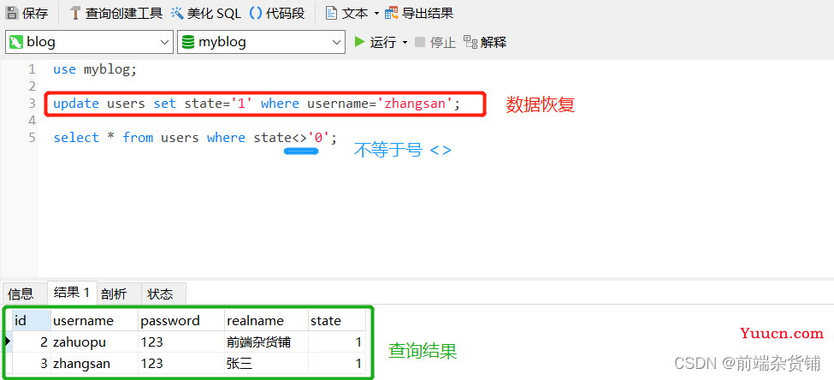The image size is (834, 380).
Task: Click the Text (文本) toolbar button
Action: pyautogui.click(x=346, y=14)
